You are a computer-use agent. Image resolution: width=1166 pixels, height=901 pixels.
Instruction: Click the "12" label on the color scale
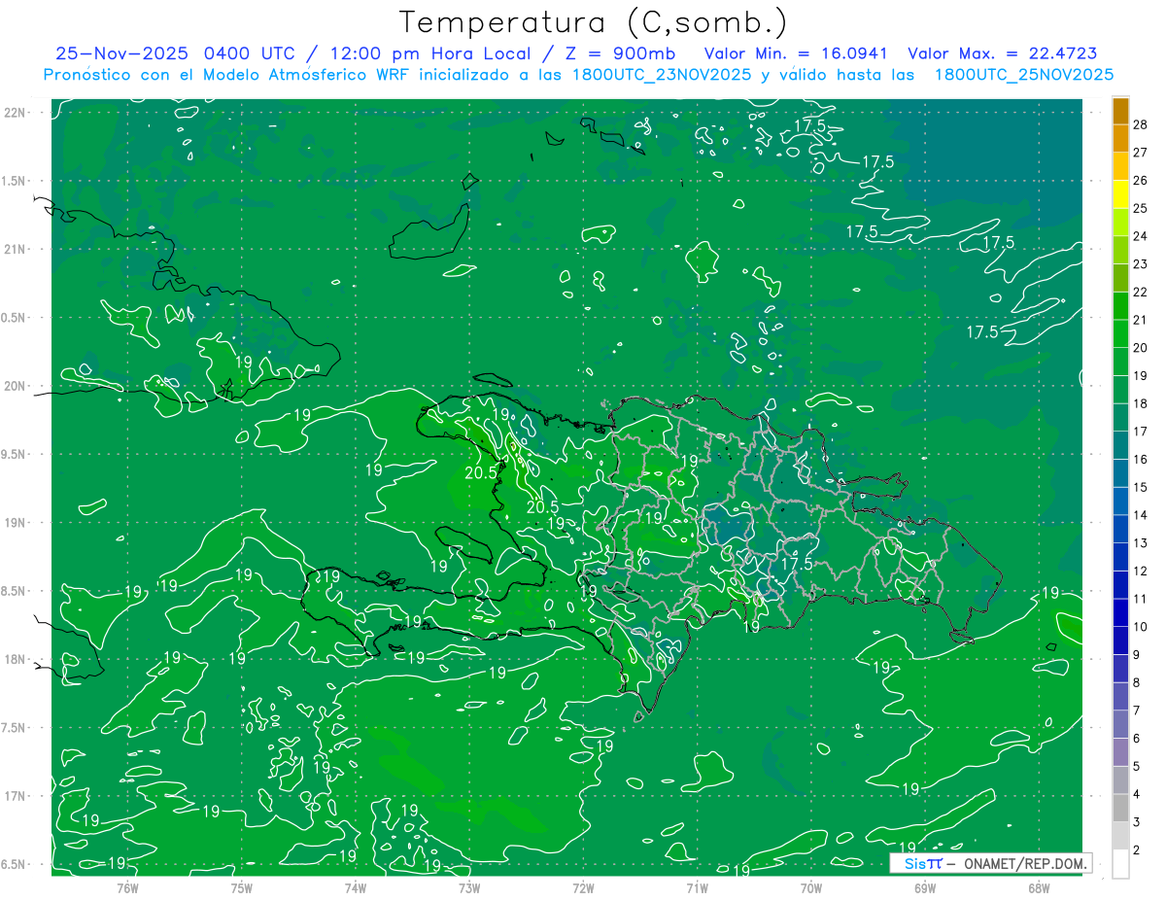[x=1141, y=571]
